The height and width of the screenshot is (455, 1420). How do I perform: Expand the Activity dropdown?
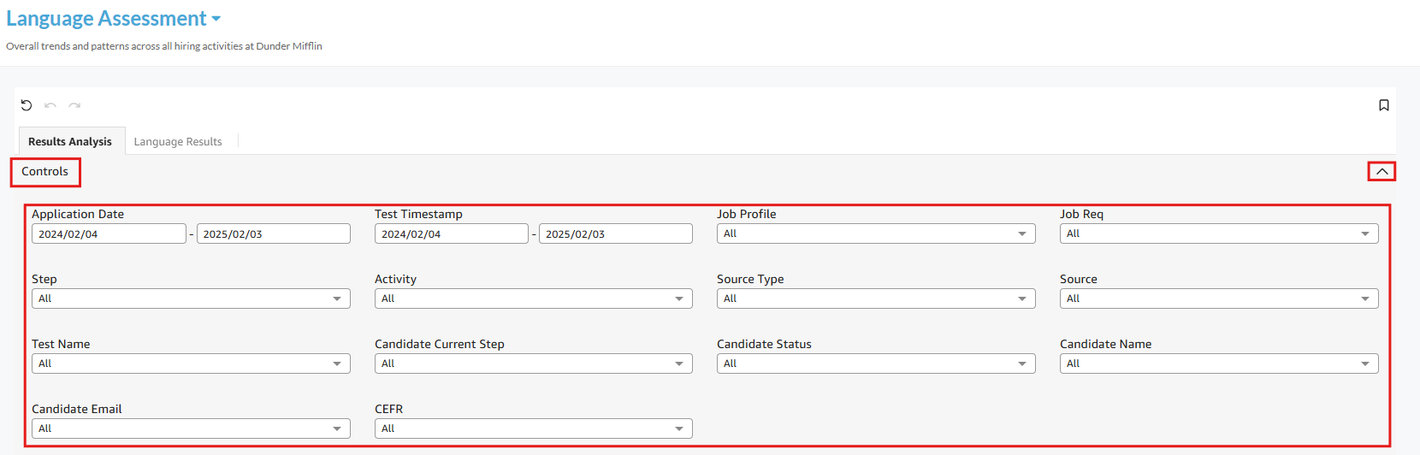534,298
